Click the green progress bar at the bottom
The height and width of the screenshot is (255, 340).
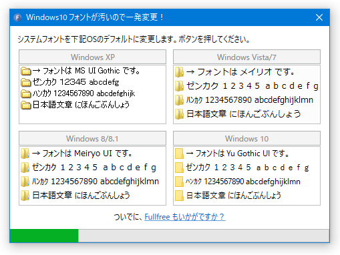(x=44, y=236)
